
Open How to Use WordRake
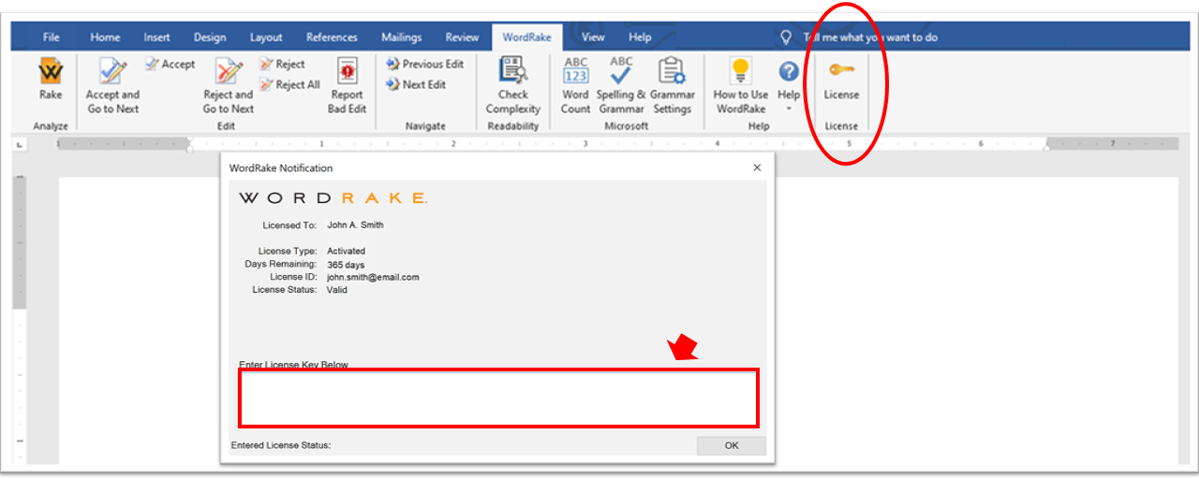pos(741,86)
